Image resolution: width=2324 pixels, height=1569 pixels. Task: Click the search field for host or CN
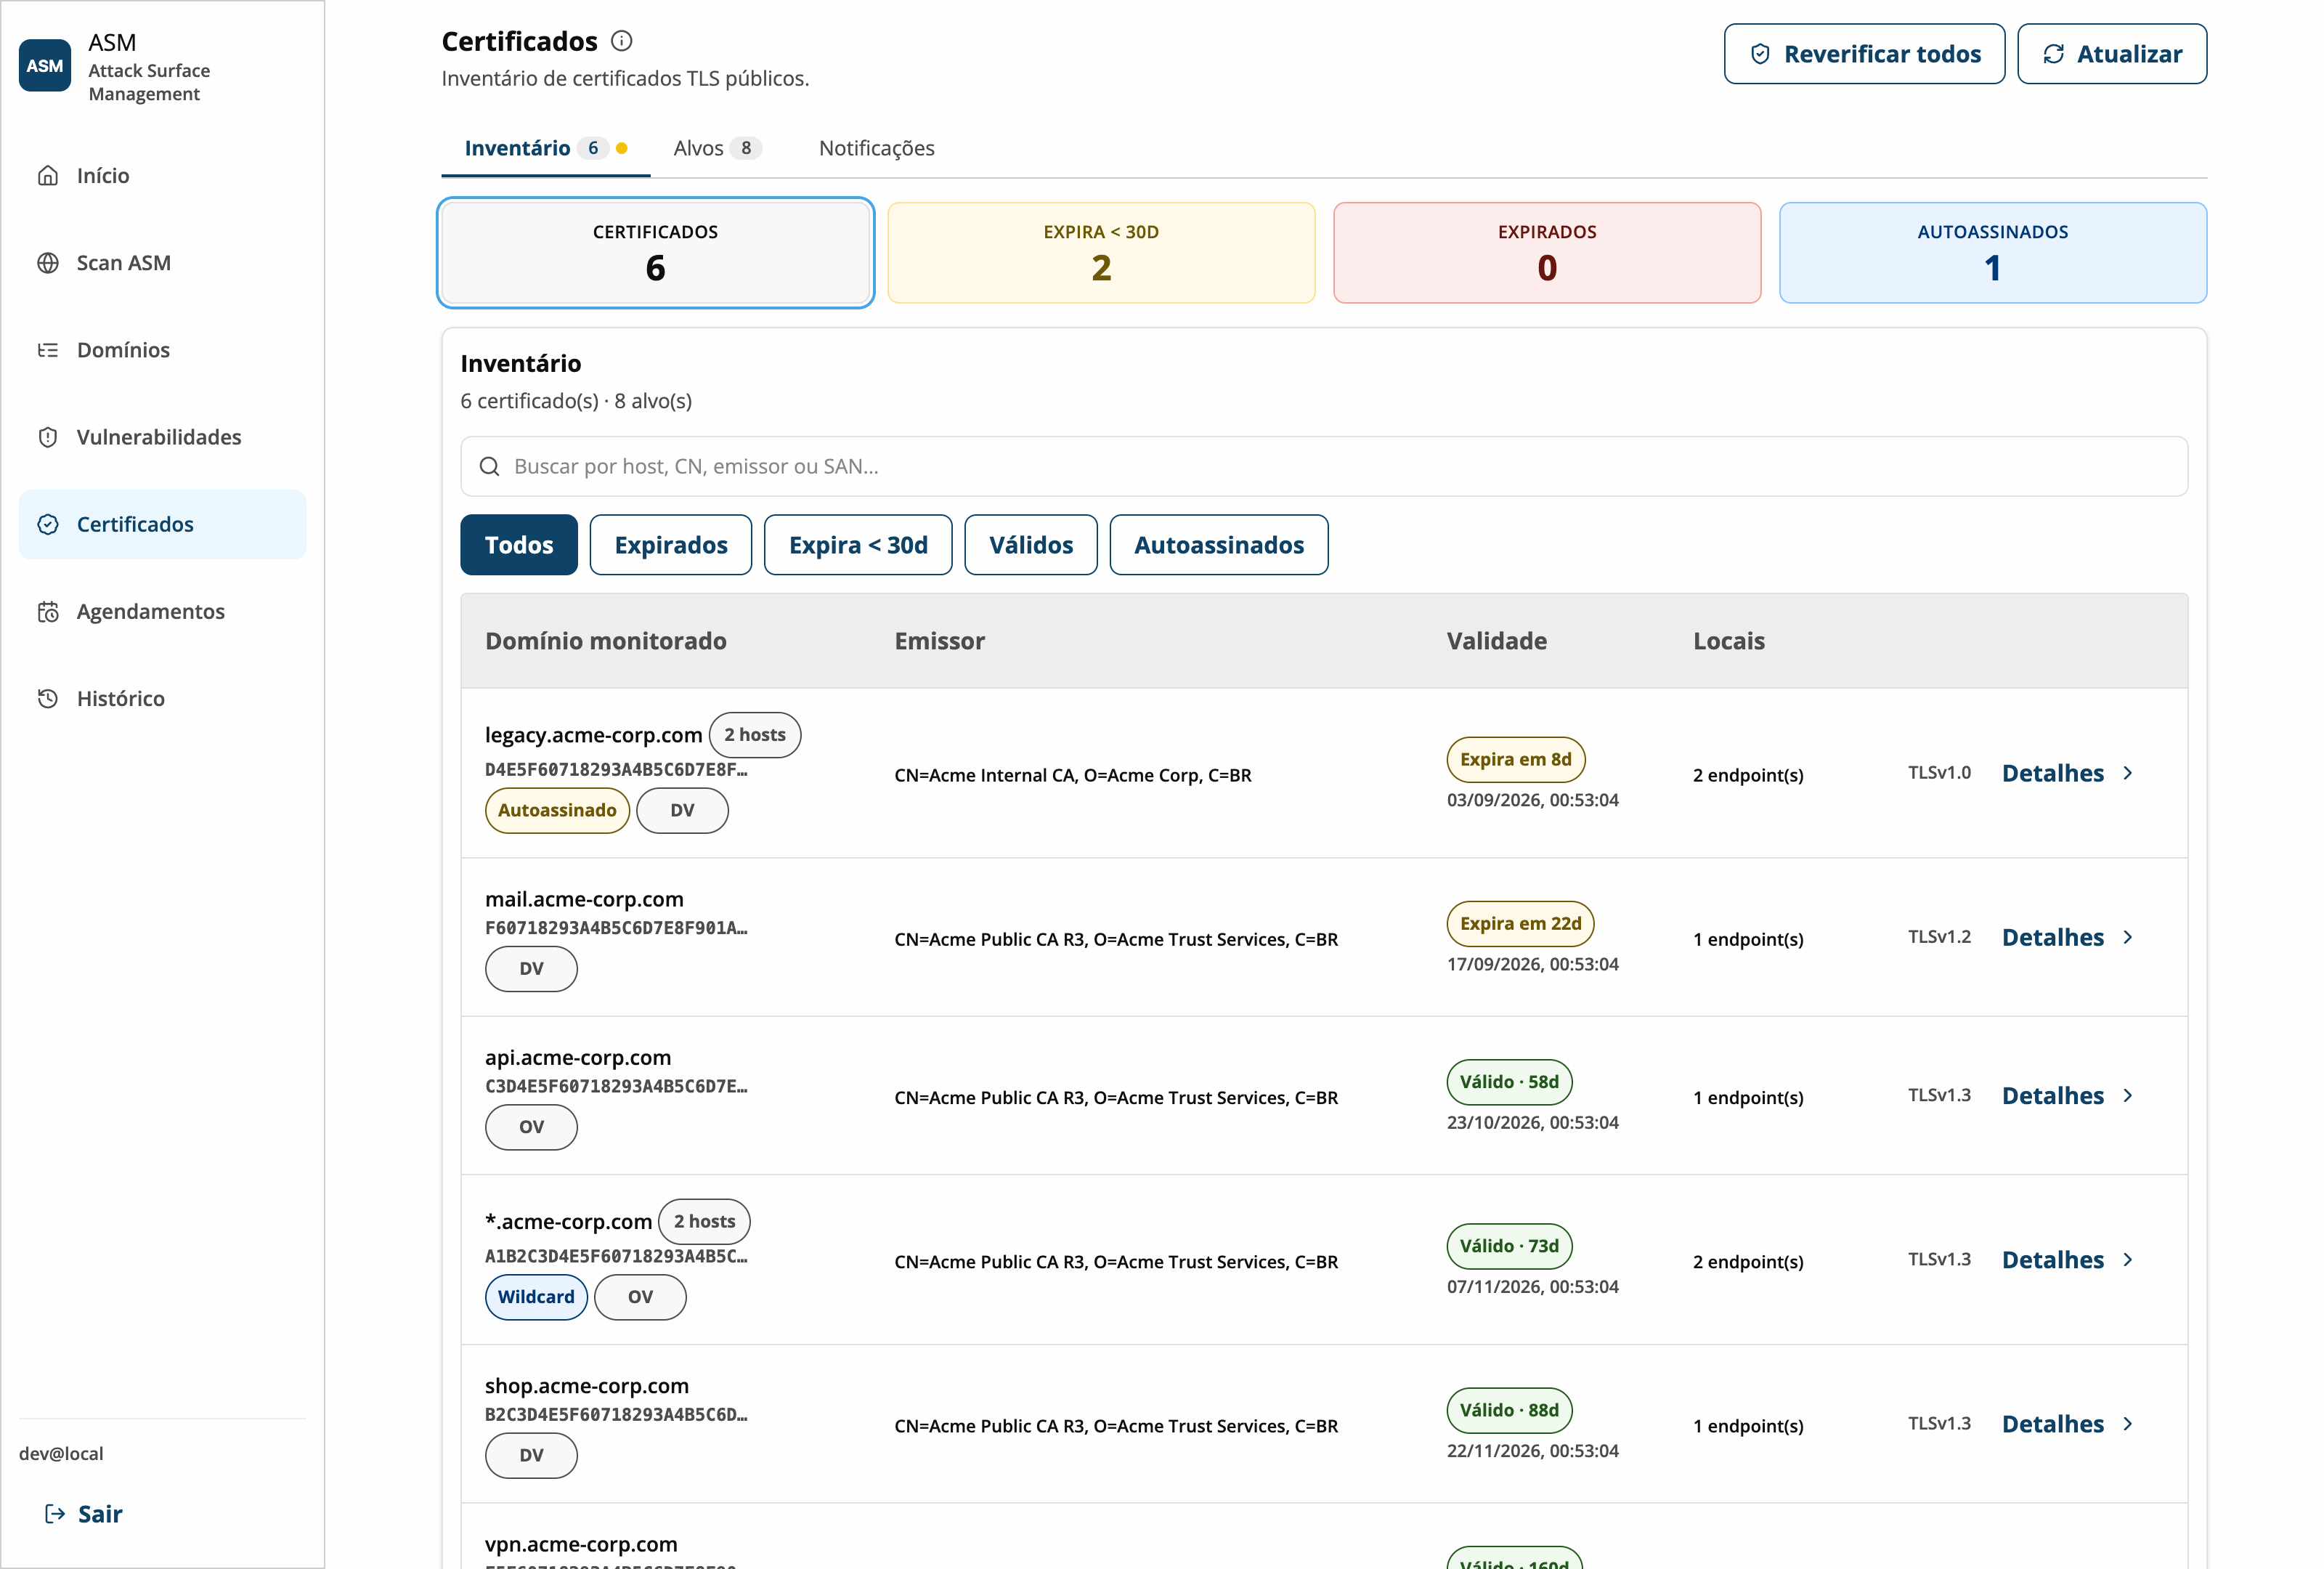click(x=1324, y=467)
